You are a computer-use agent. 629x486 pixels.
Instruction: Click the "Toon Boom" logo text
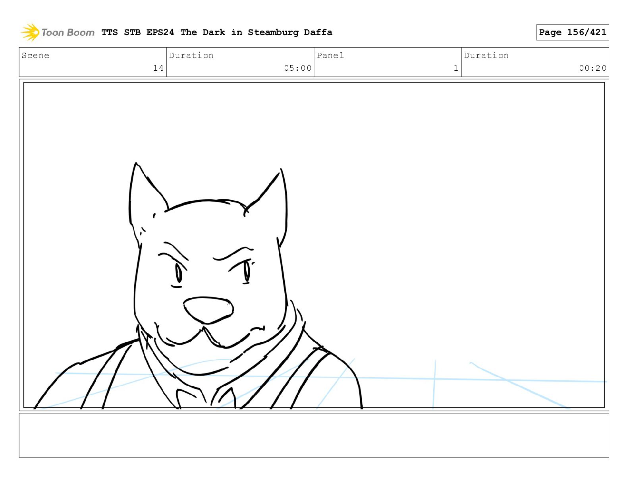coord(68,33)
